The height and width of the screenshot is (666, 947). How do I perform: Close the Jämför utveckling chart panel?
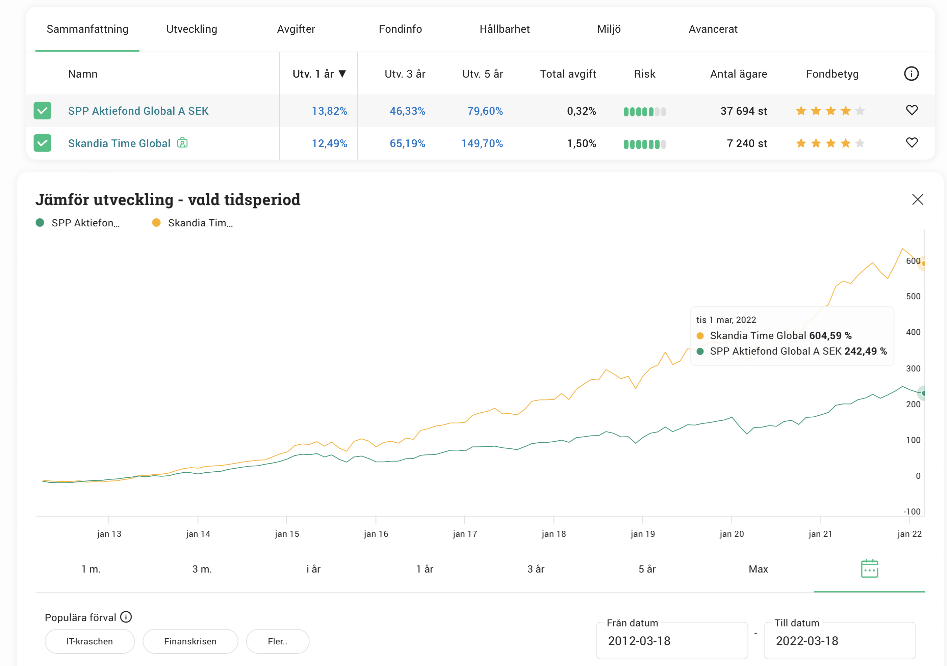(x=917, y=199)
